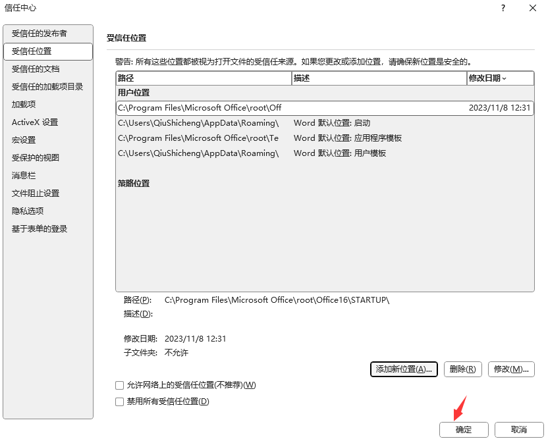Click the 用户位置 group heading
This screenshot has width=546, height=441.
pyautogui.click(x=134, y=93)
